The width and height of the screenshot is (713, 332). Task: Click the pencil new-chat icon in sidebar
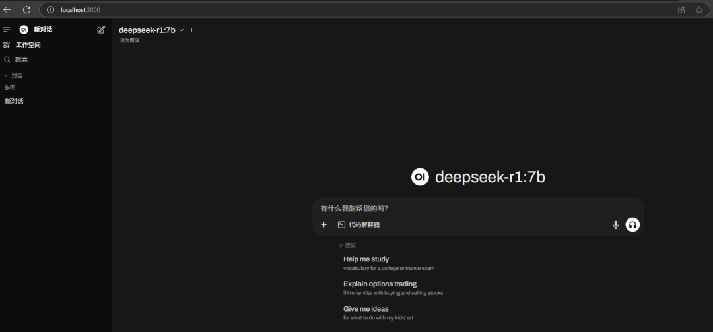pos(101,30)
